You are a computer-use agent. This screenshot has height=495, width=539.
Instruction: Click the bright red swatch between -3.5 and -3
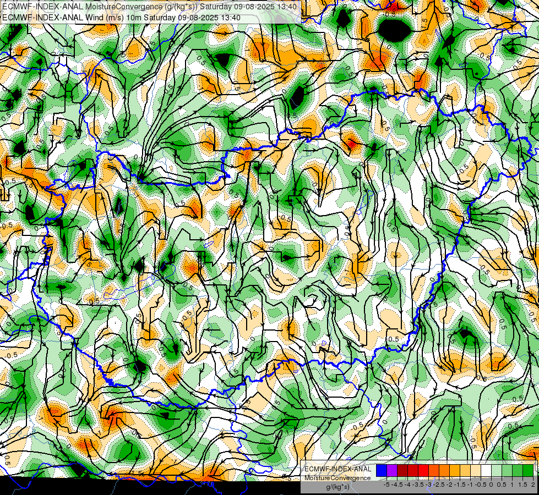(423, 470)
